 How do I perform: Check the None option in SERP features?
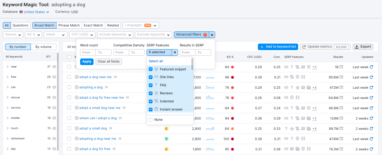click(151, 120)
